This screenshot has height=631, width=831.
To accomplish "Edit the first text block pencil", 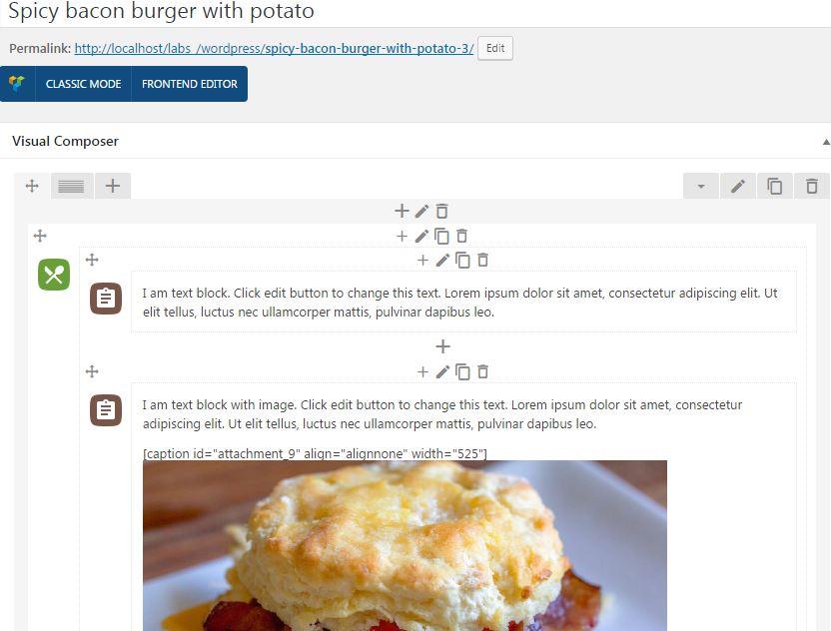I will [x=442, y=261].
